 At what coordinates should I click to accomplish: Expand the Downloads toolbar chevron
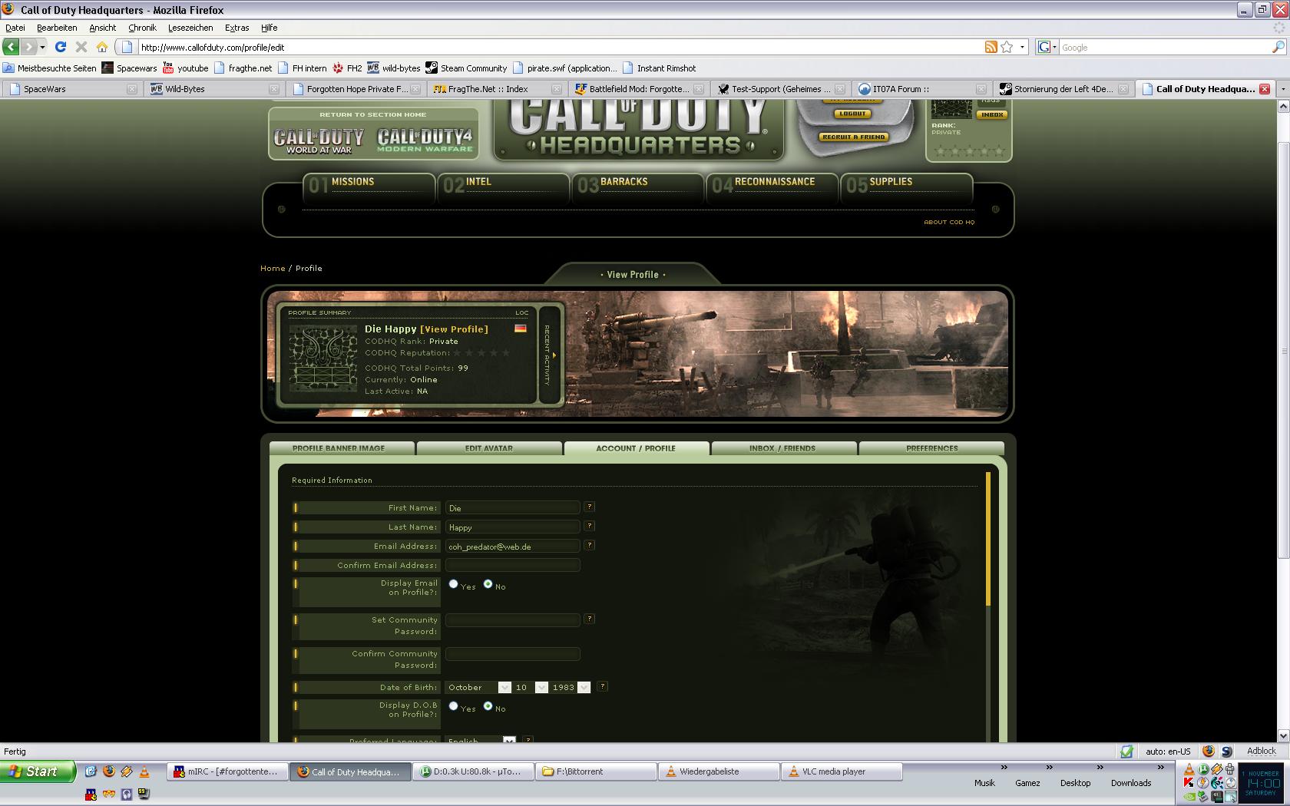click(1161, 768)
